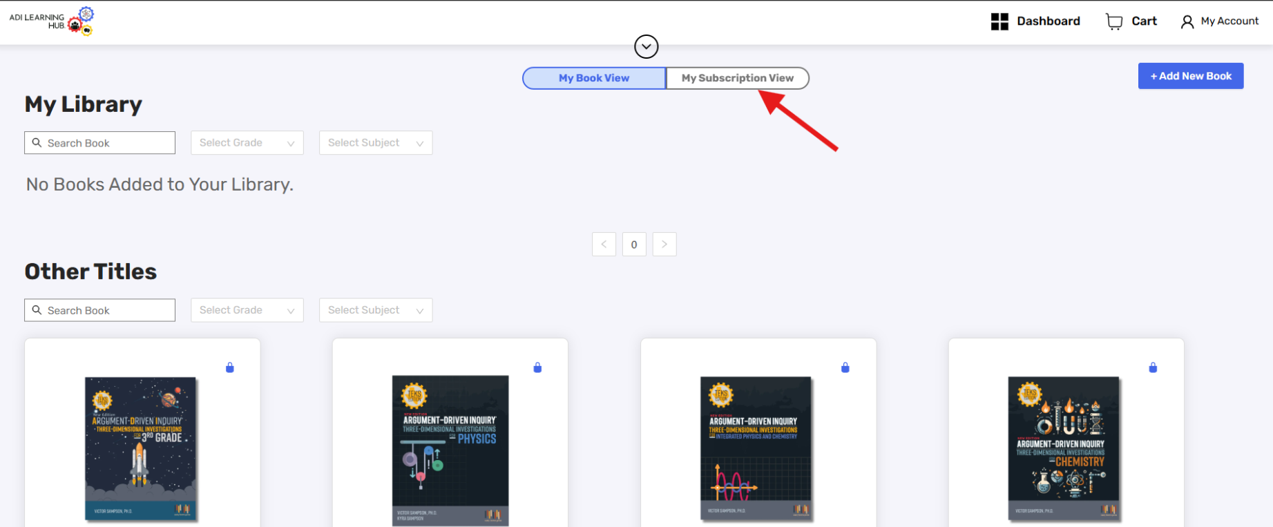Click the Add New Book button
The height and width of the screenshot is (527, 1273).
pos(1191,76)
